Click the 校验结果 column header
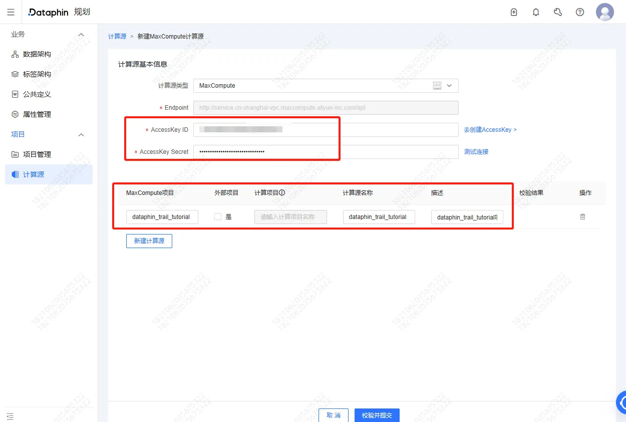This screenshot has height=422, width=626. [x=531, y=193]
